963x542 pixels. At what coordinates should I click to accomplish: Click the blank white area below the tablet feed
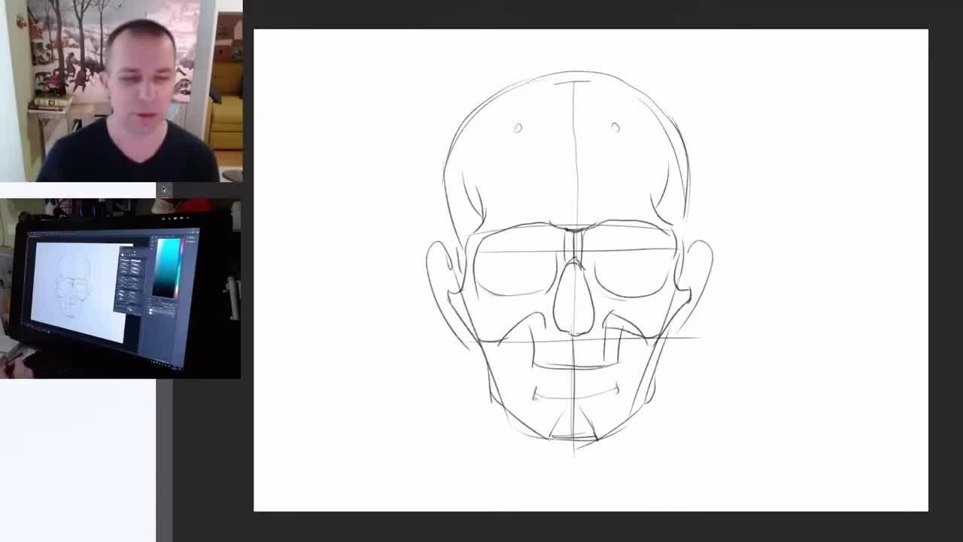tap(75, 459)
